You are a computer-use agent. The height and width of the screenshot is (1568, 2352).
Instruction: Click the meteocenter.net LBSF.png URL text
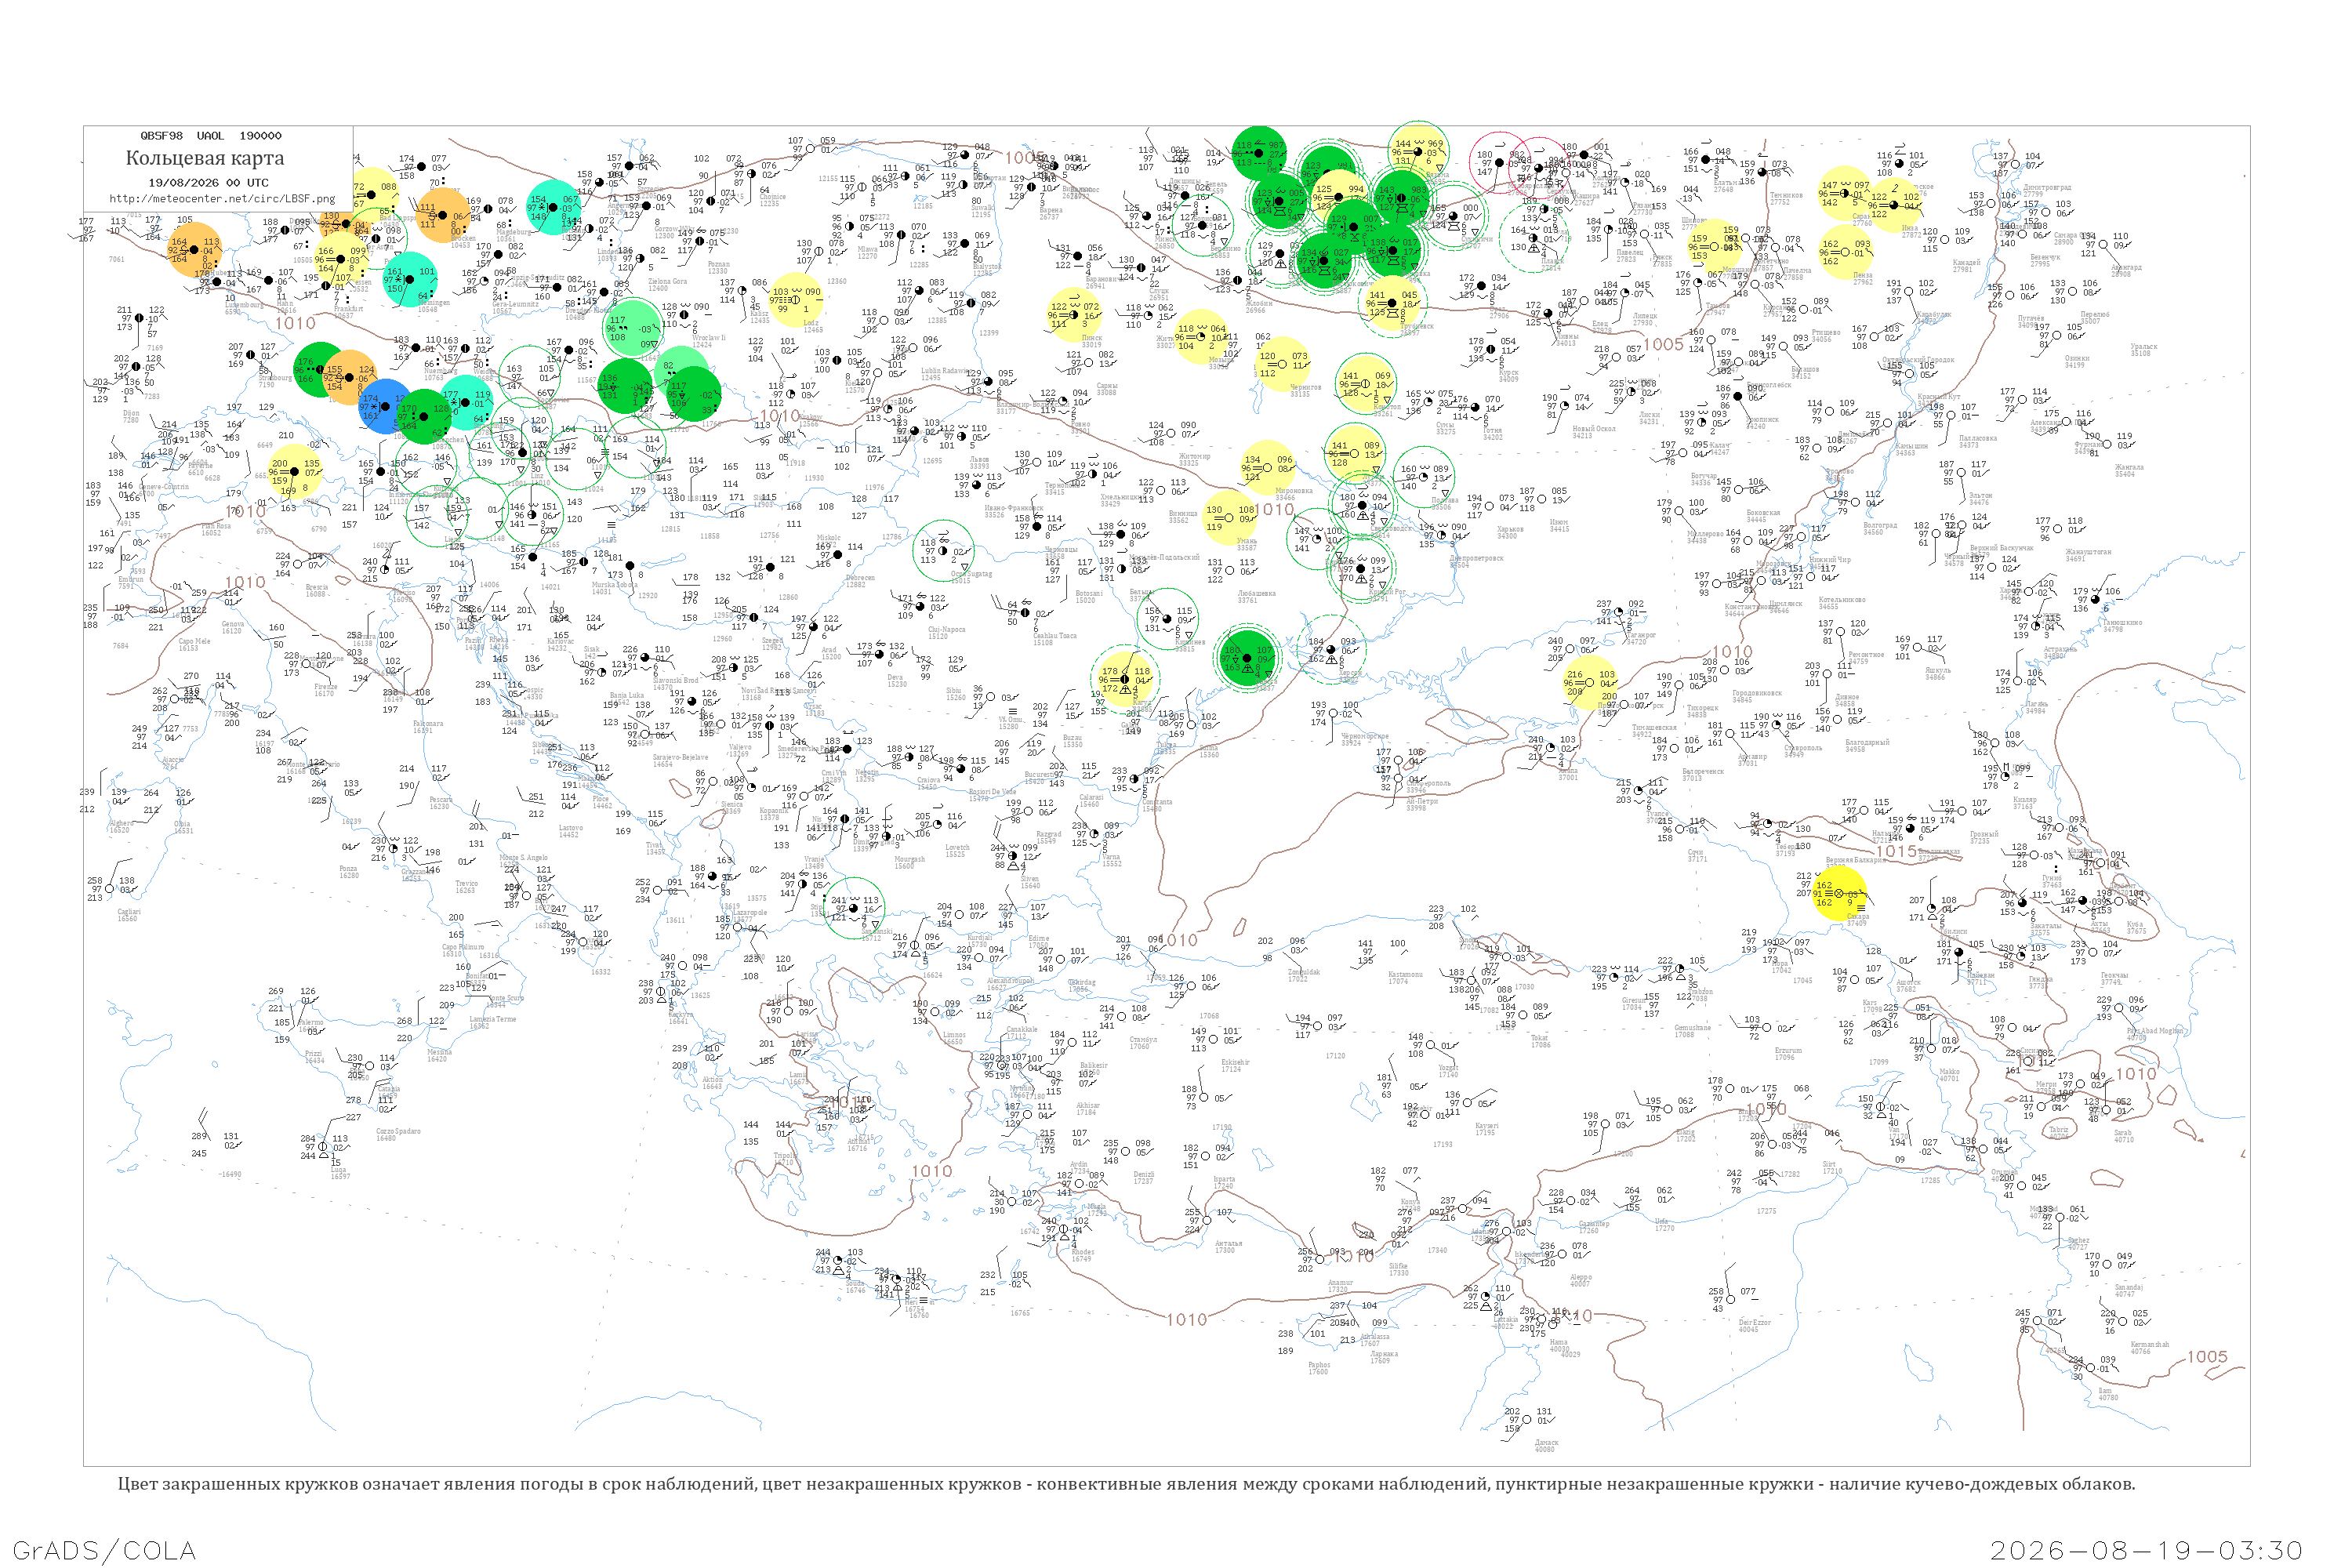(x=222, y=198)
